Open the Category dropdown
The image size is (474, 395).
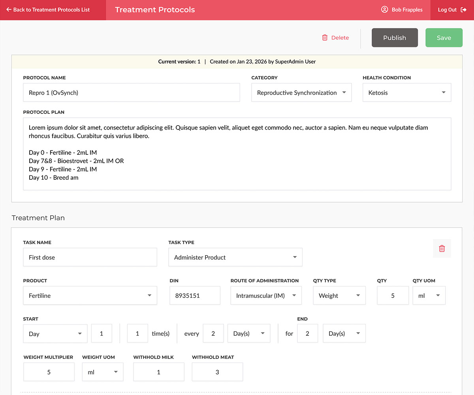(301, 93)
